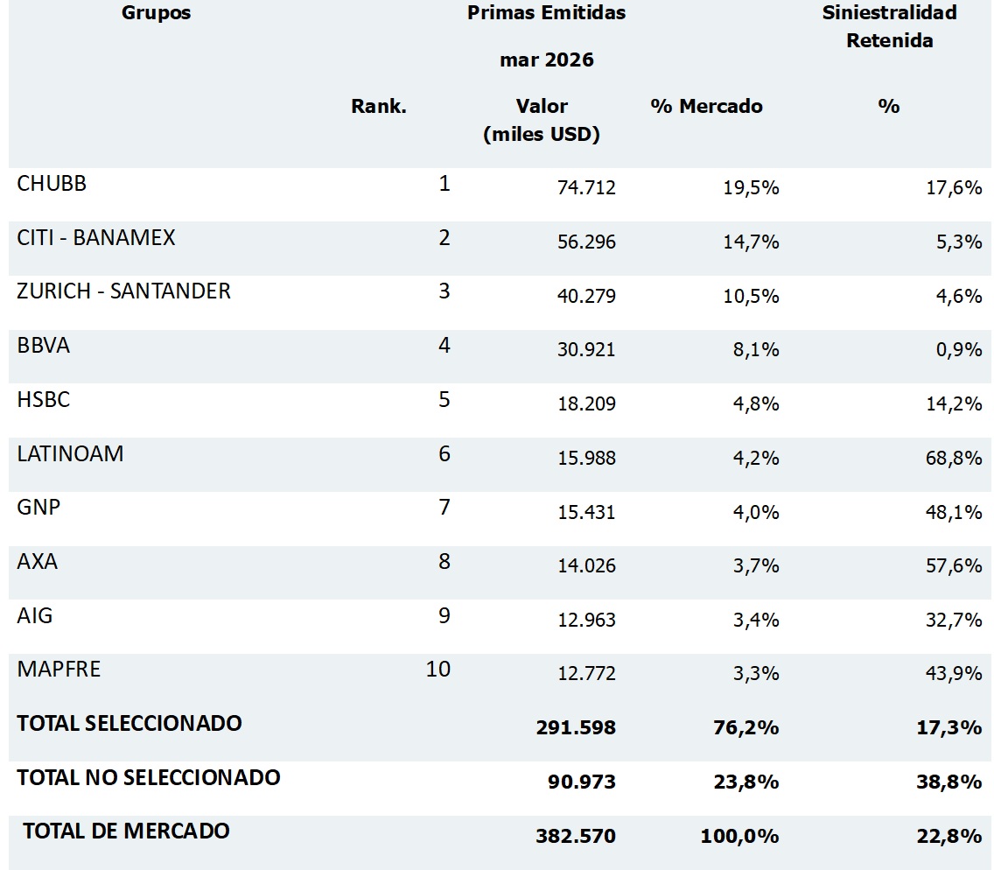Click the CHUBB group name
Image resolution: width=994 pixels, height=870 pixels.
52,183
